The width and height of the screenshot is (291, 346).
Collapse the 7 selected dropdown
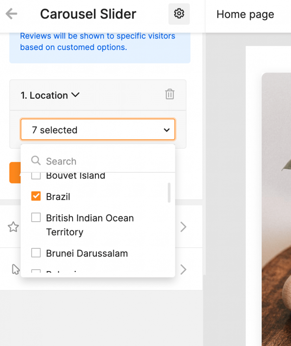point(98,129)
